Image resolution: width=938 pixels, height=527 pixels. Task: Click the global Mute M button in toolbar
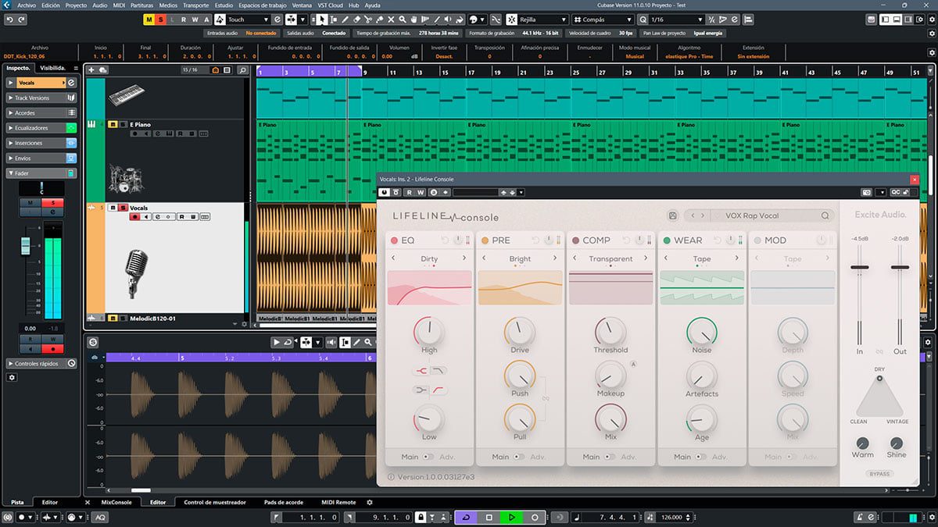149,19
